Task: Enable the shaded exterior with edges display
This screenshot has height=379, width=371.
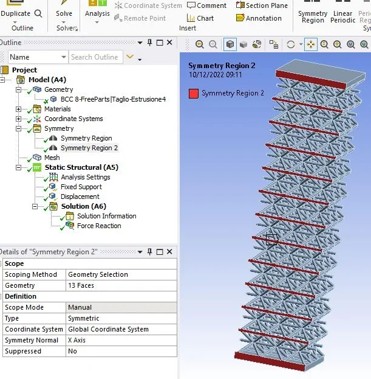Action: tap(230, 44)
